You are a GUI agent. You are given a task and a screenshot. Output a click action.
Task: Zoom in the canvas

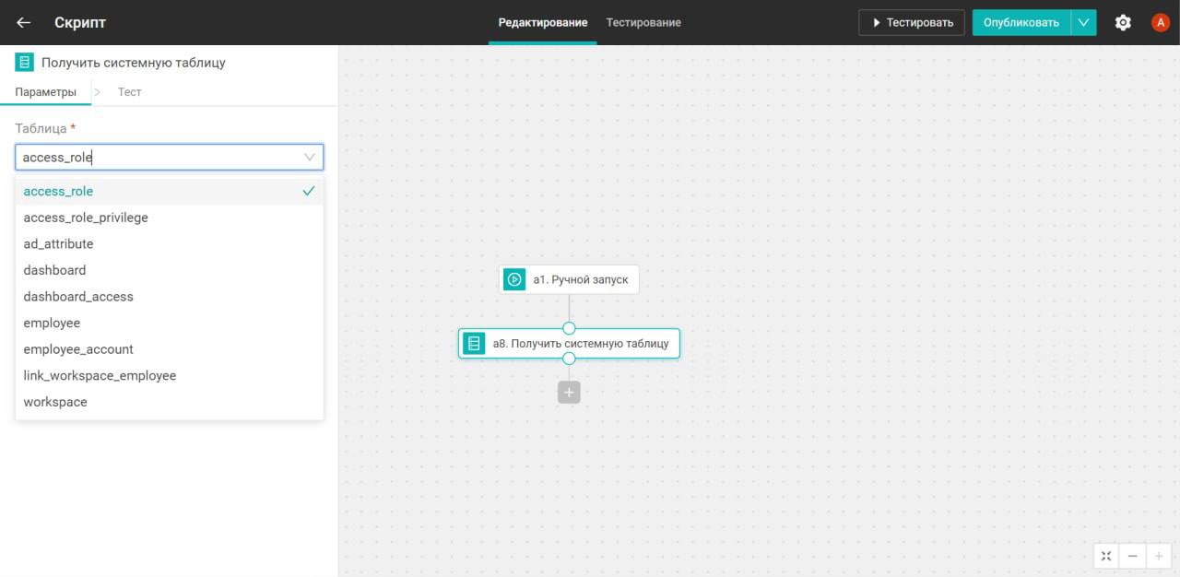[1159, 556]
